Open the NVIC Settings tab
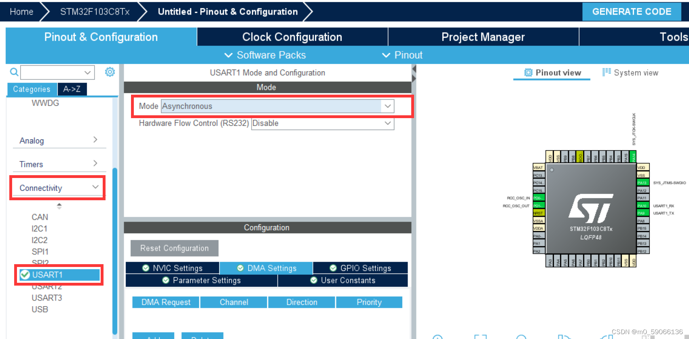The width and height of the screenshot is (689, 339). (x=173, y=268)
